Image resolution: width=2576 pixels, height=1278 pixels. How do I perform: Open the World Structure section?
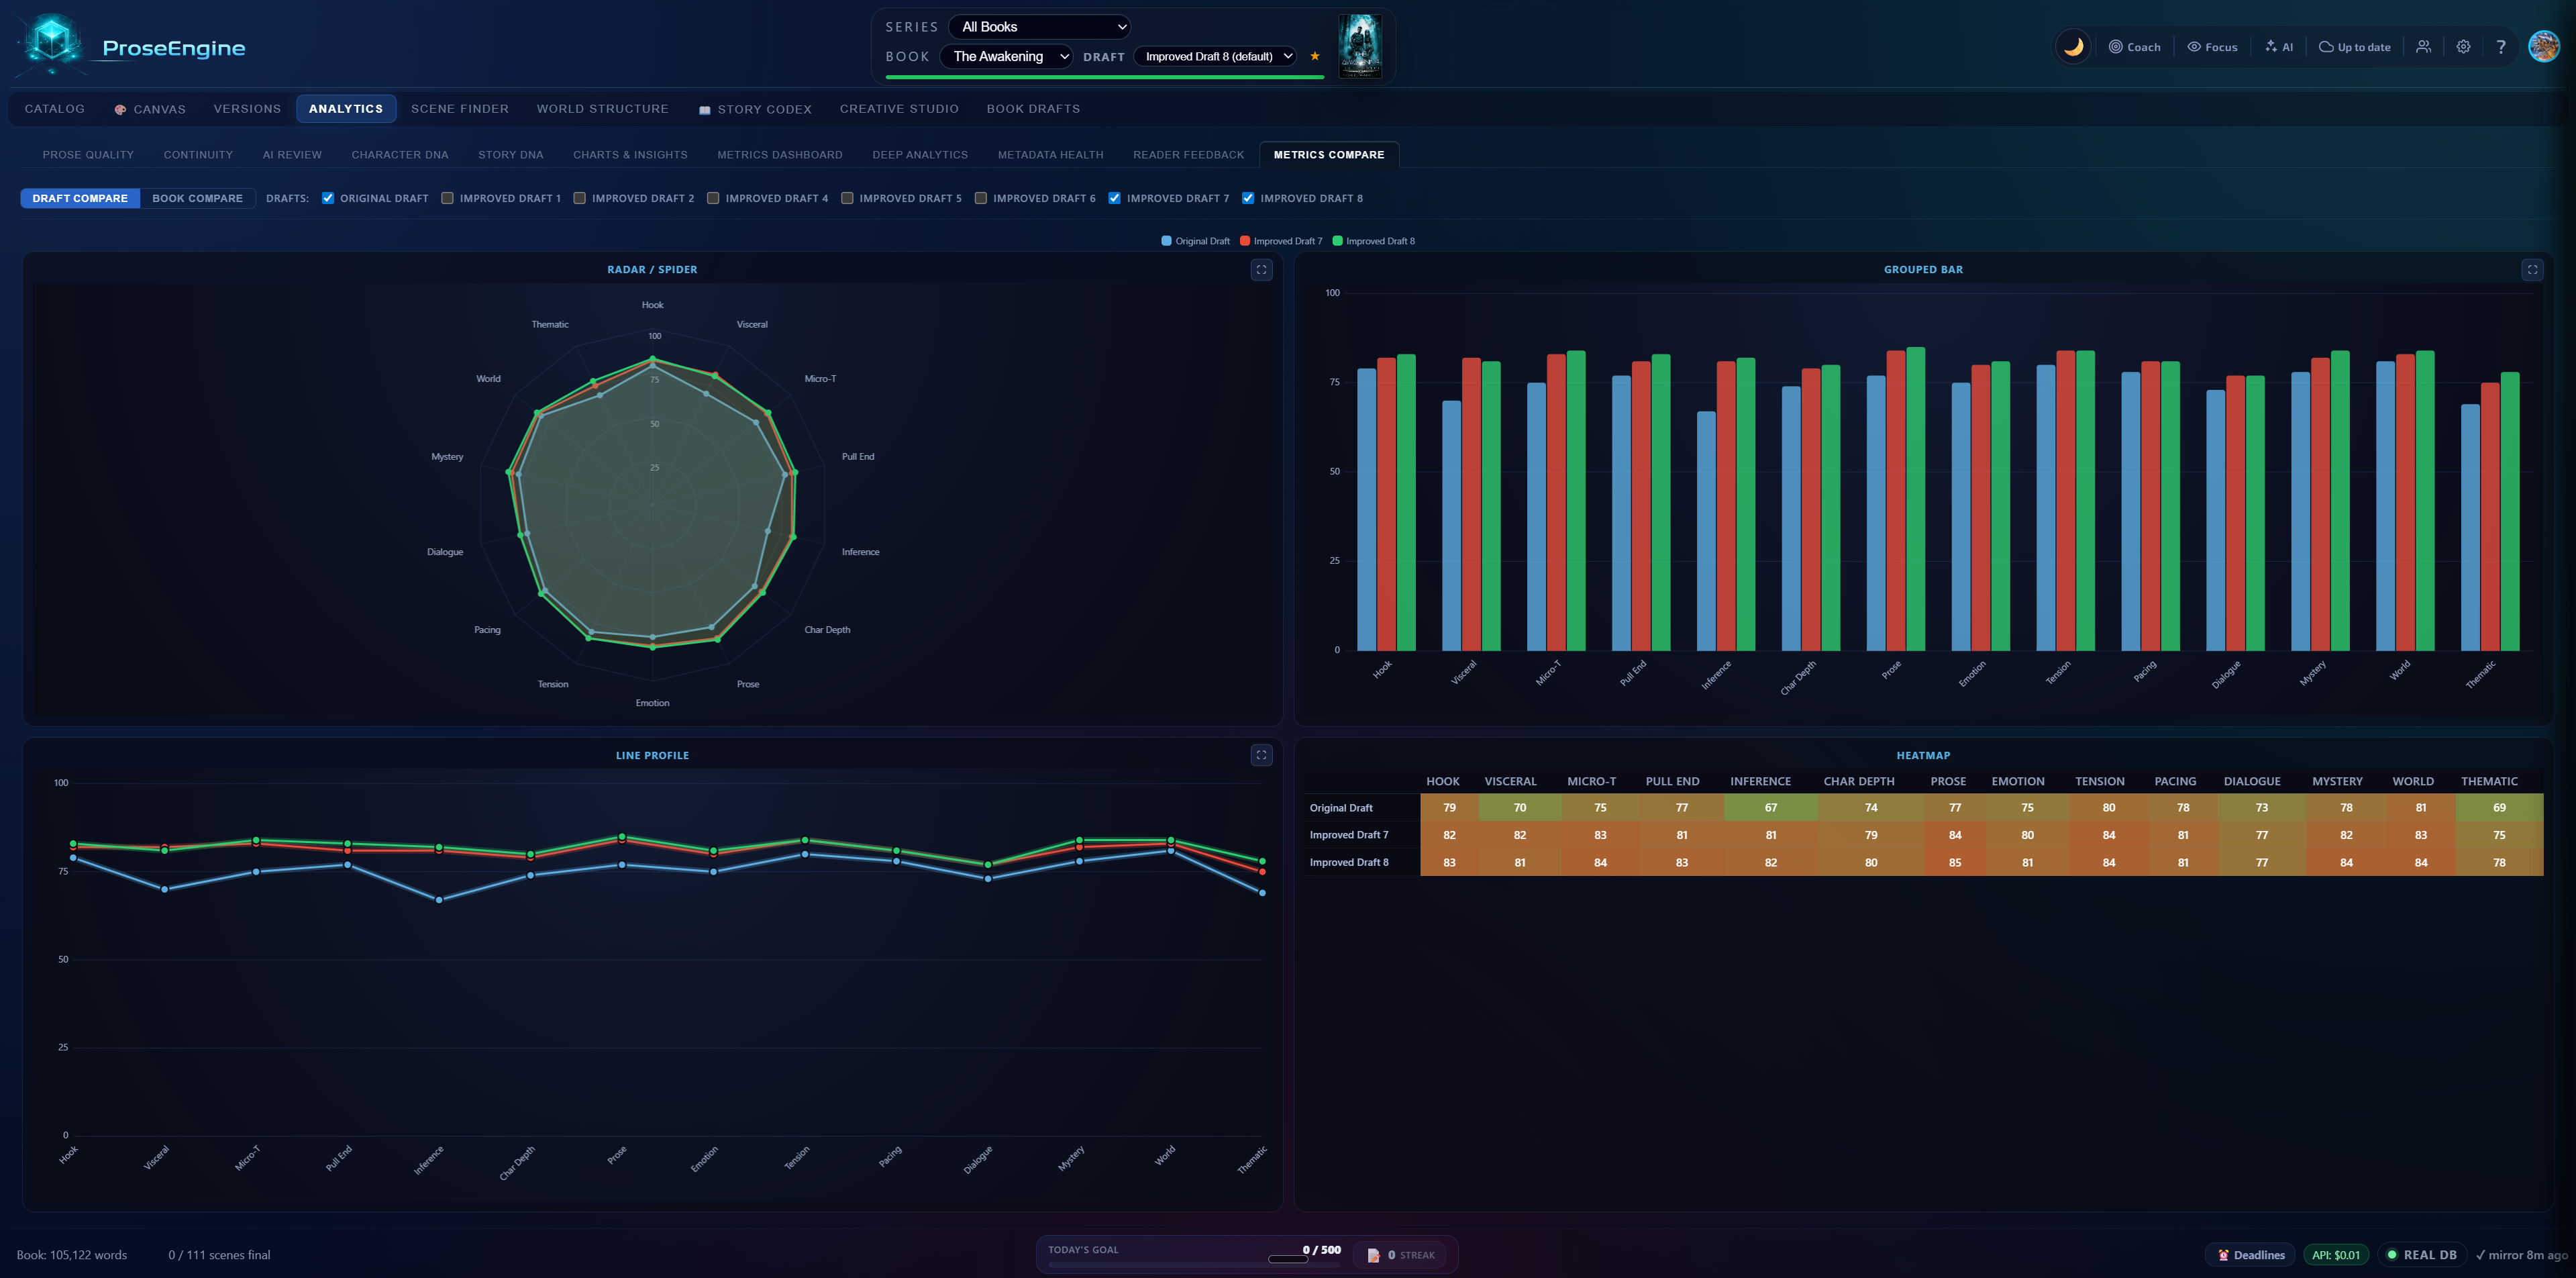coord(602,108)
